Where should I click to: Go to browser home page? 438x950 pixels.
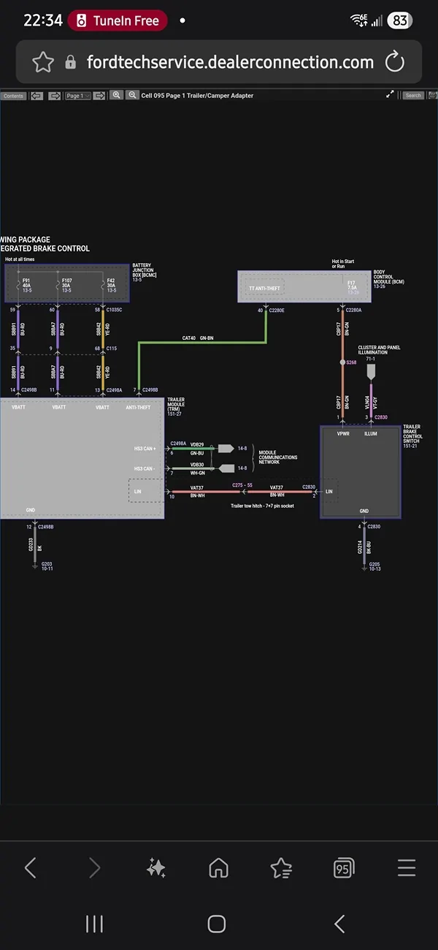tap(218, 868)
